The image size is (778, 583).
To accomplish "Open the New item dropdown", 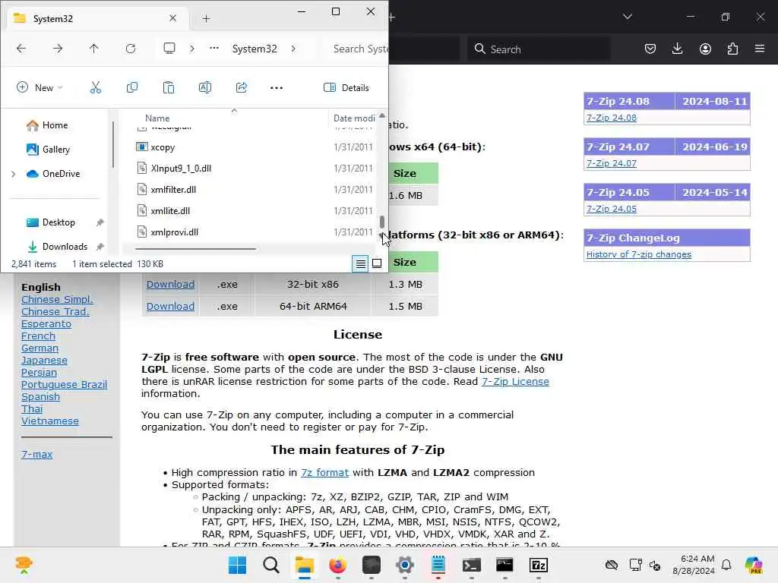I will tap(40, 88).
